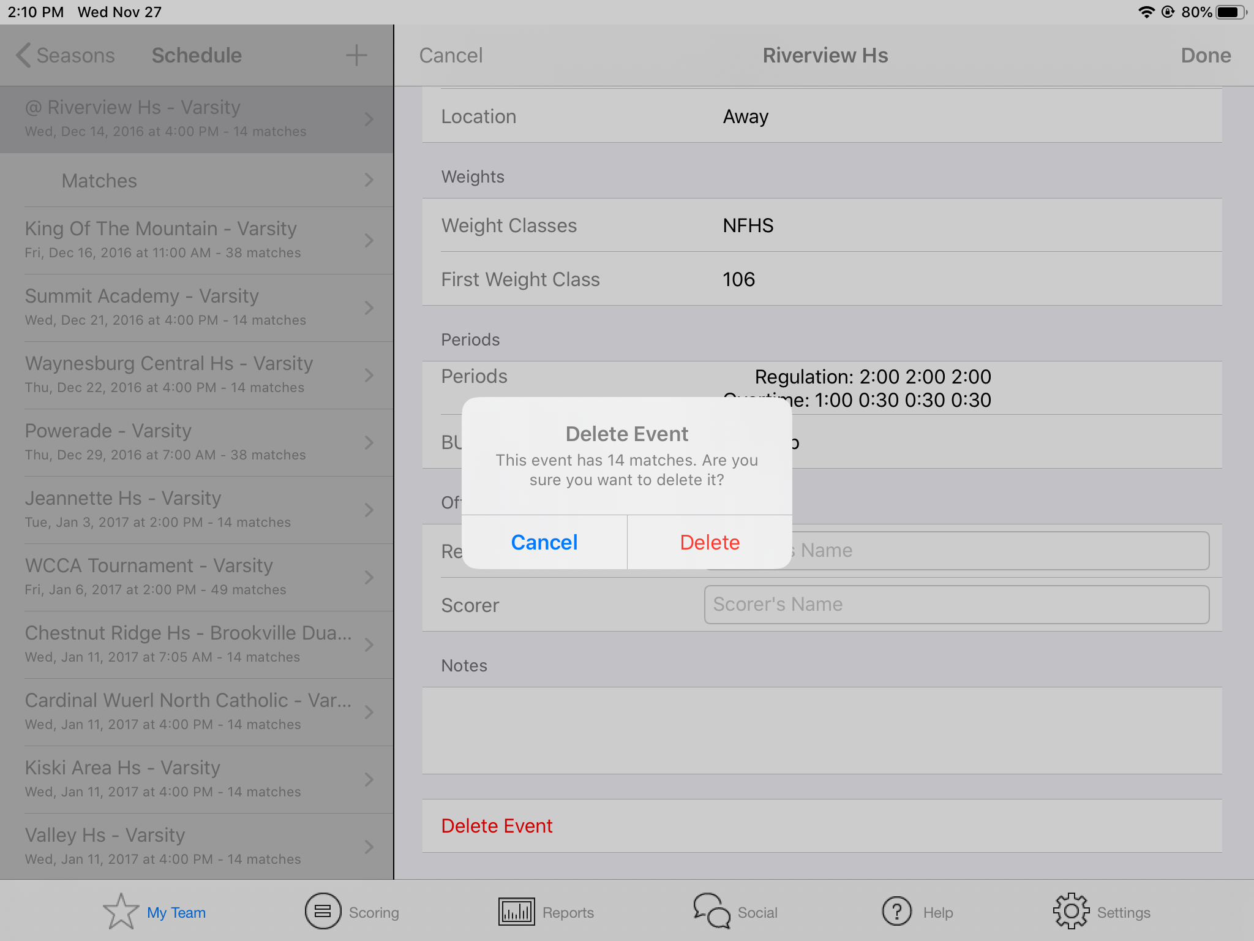Click the Scorer's Name input field

(956, 605)
